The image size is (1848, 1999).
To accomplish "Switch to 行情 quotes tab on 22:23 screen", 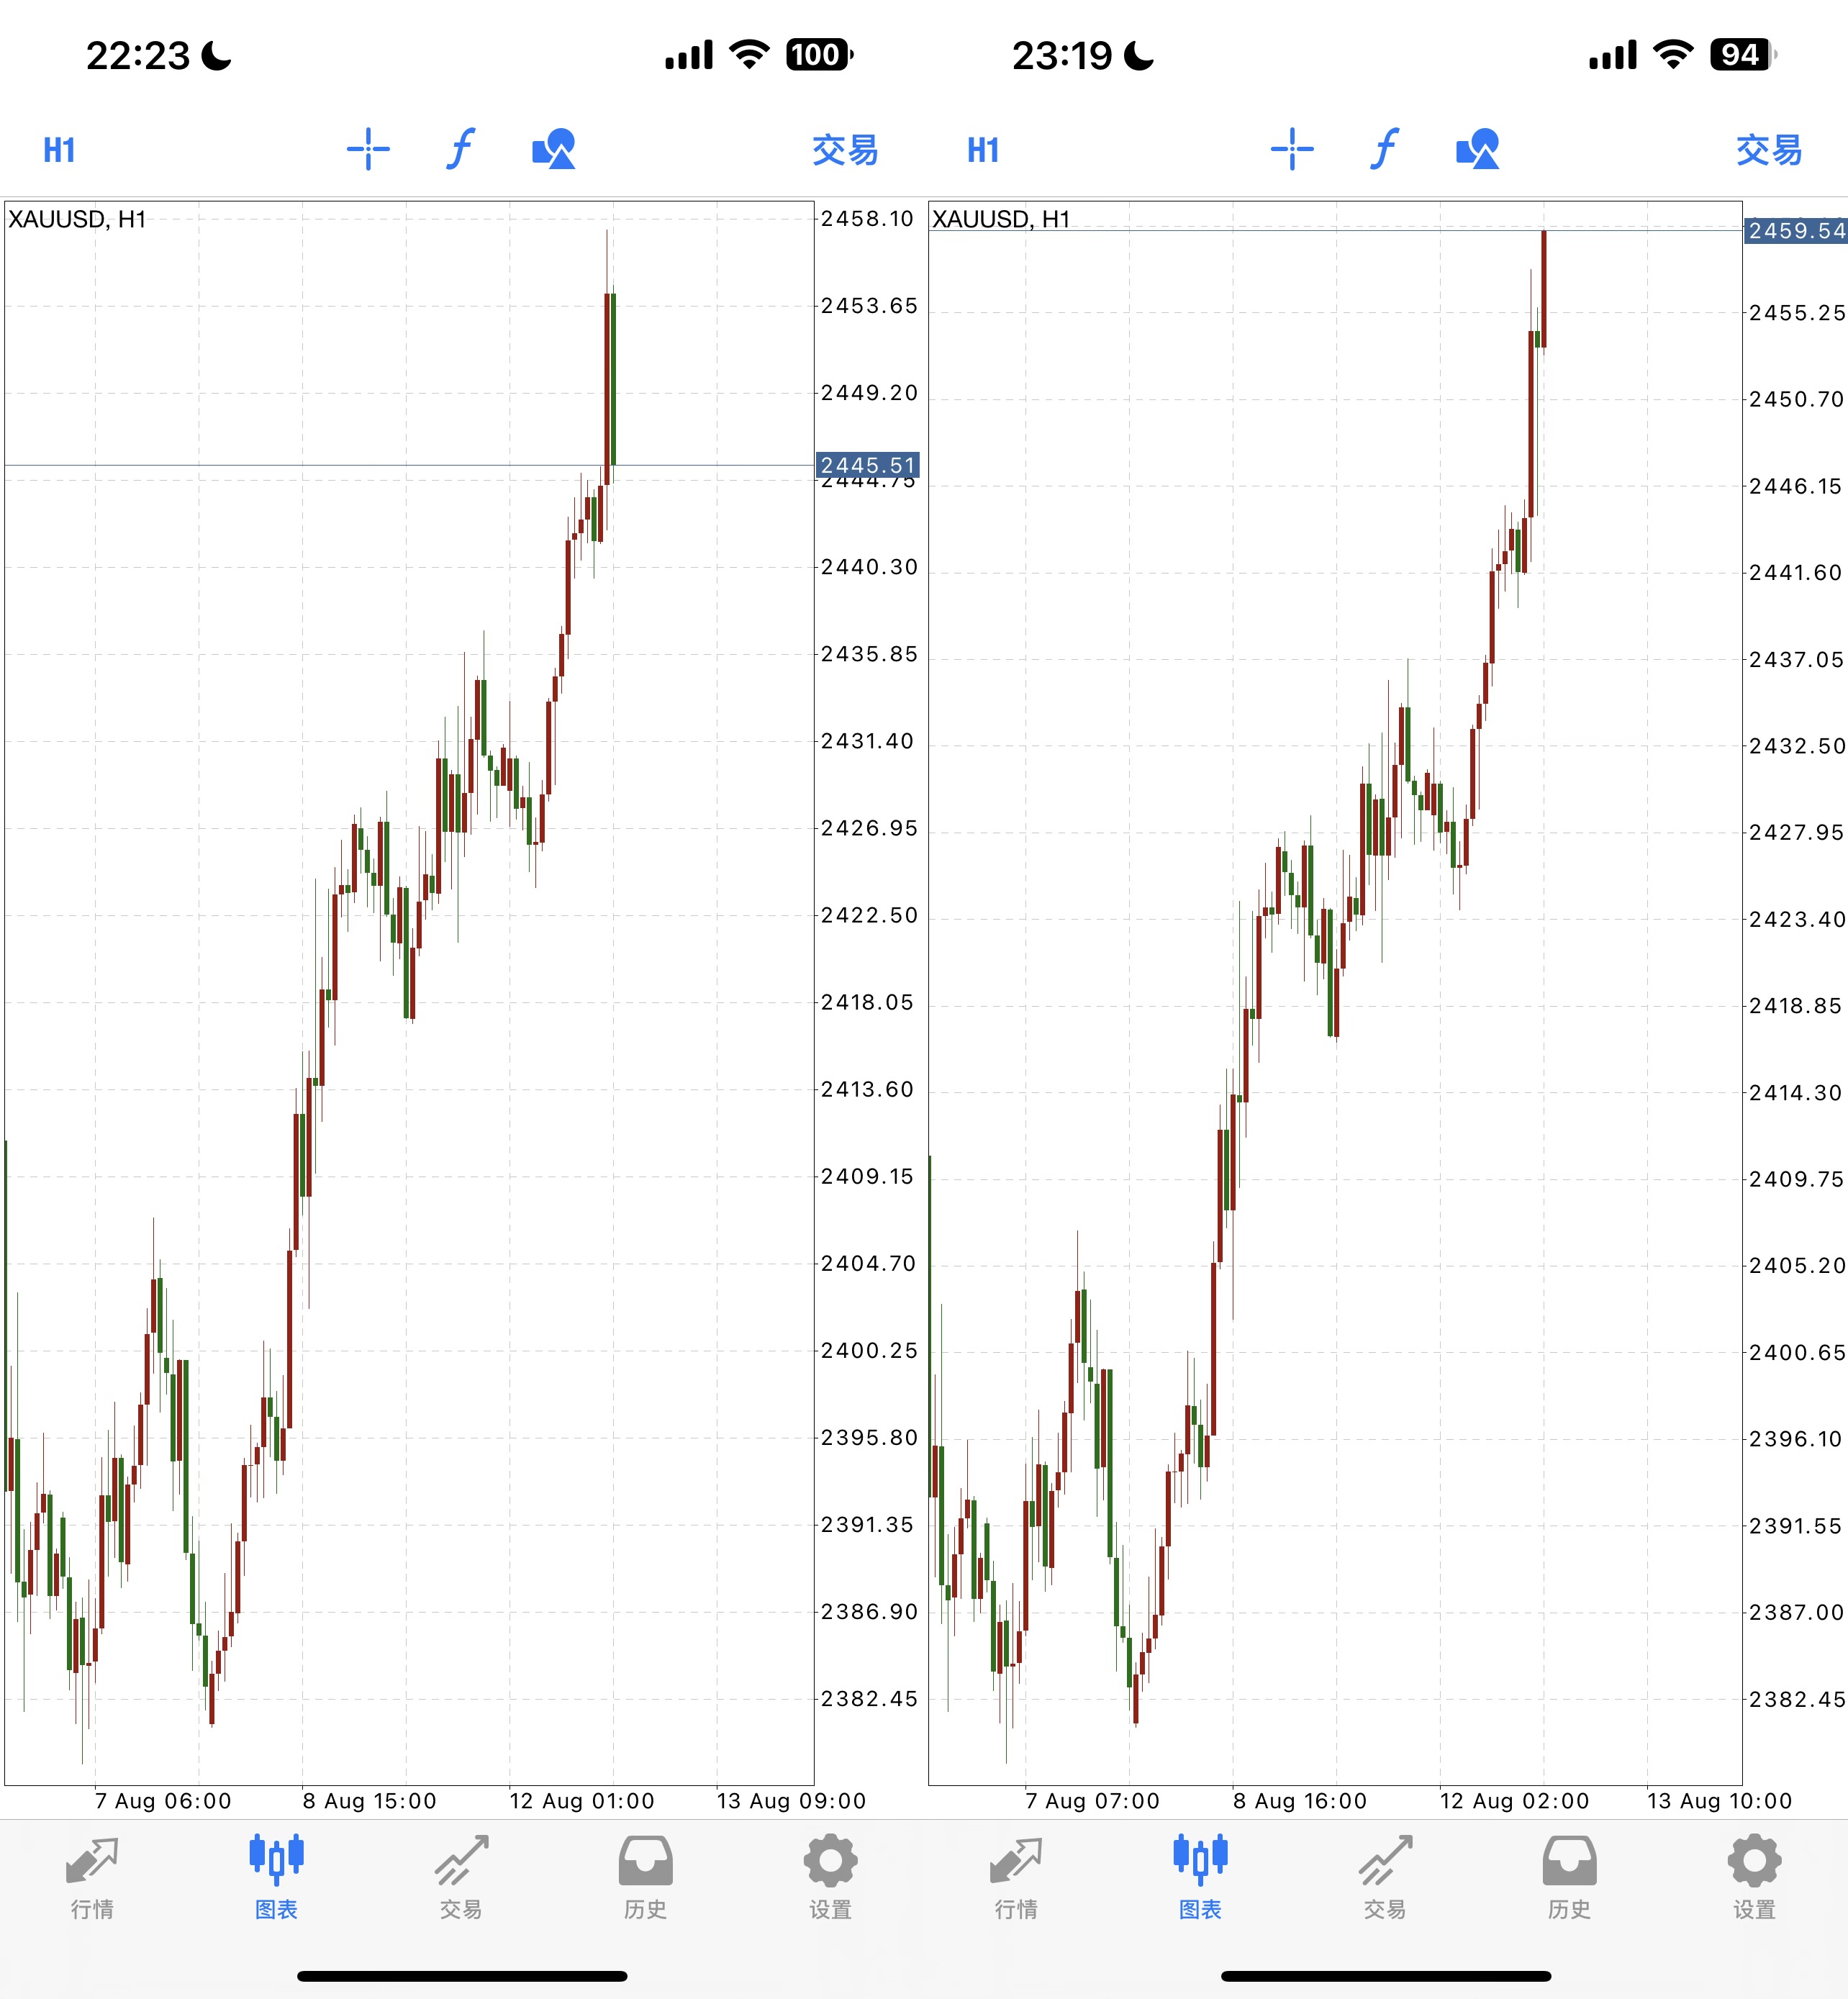I will point(92,1876).
